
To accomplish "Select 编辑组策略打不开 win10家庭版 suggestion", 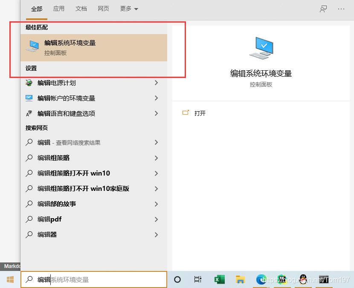I will pos(94,189).
